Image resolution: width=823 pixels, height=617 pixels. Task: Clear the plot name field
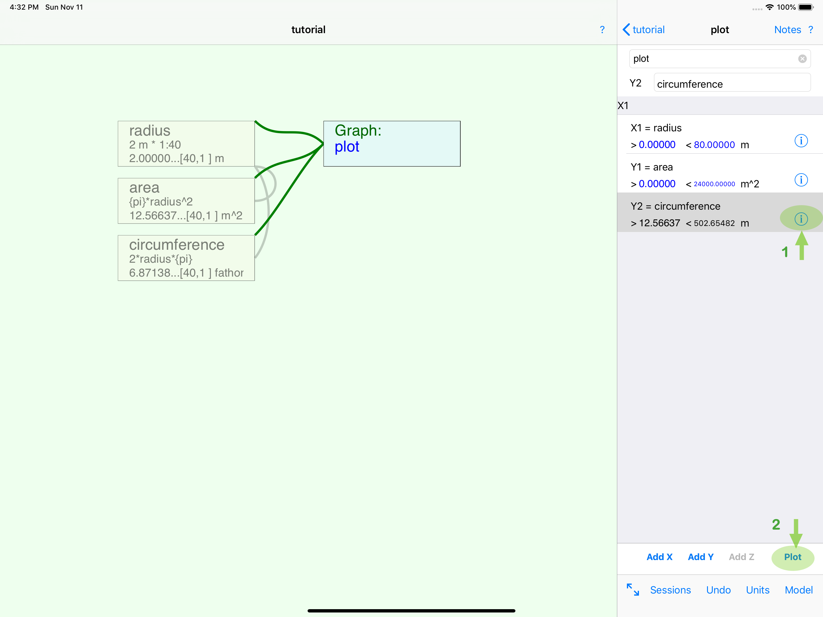pyautogui.click(x=802, y=59)
